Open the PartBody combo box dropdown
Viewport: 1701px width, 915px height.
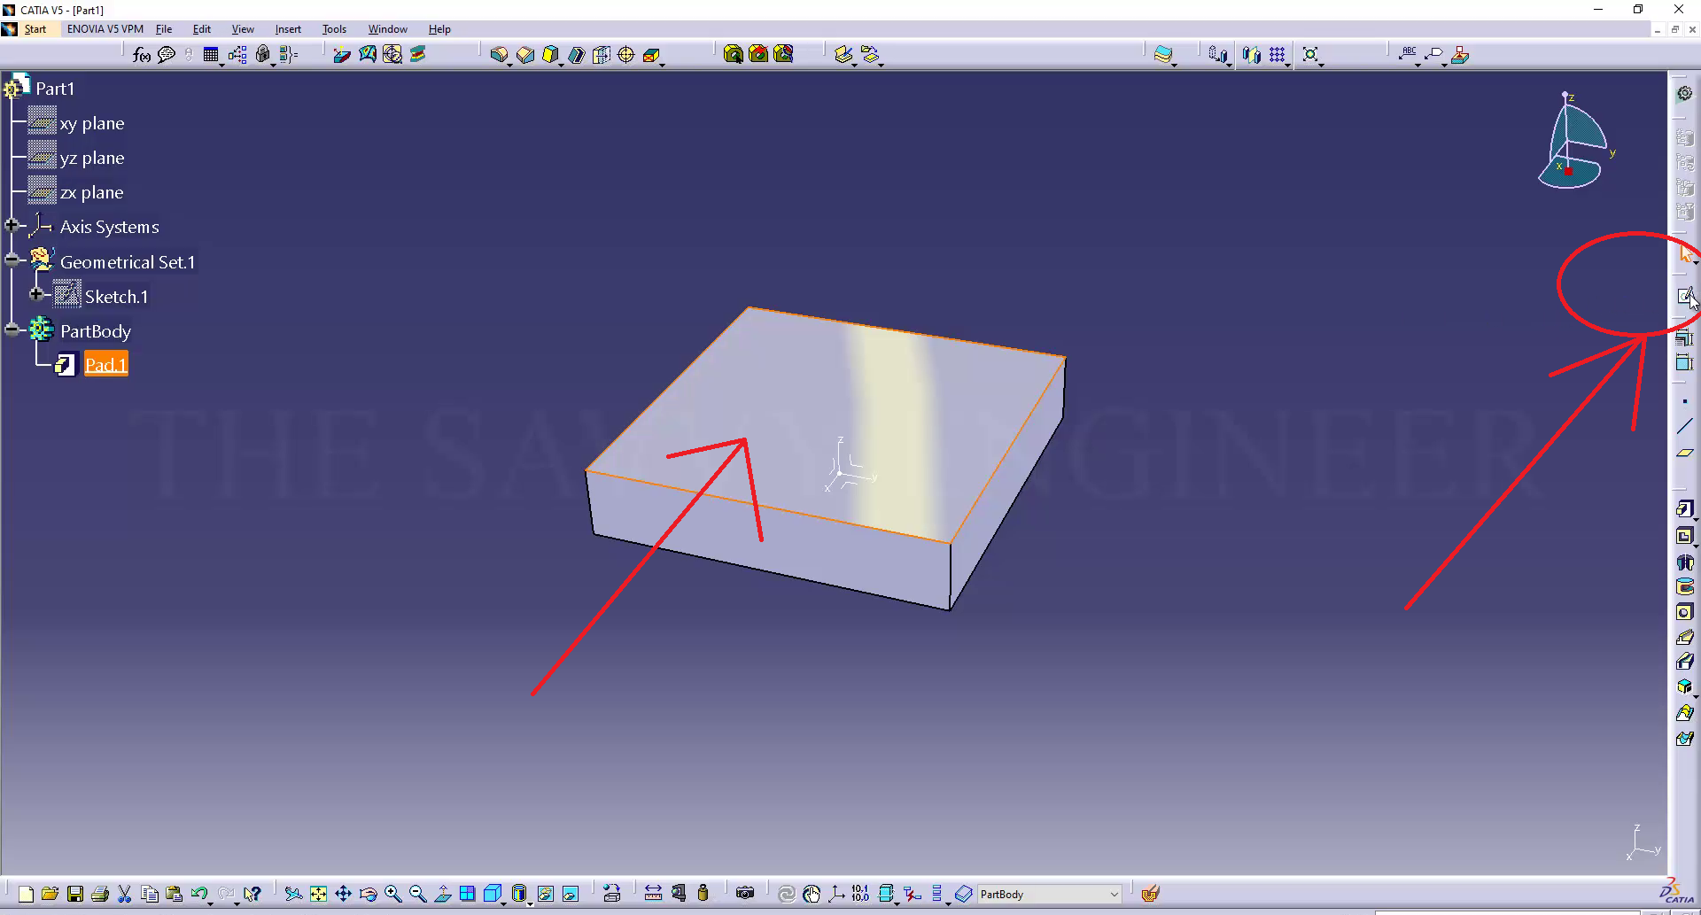(x=1114, y=895)
